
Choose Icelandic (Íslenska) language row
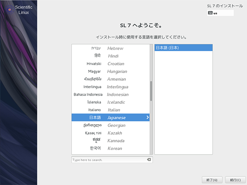tap(111, 102)
